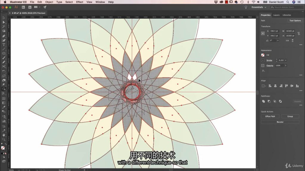Open the Window menu
The width and height of the screenshot is (305, 171).
pos(100,2)
